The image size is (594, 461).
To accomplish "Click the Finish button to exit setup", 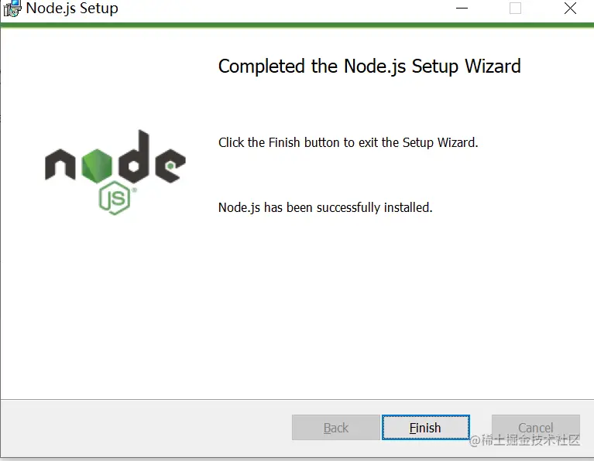I will coord(426,427).
